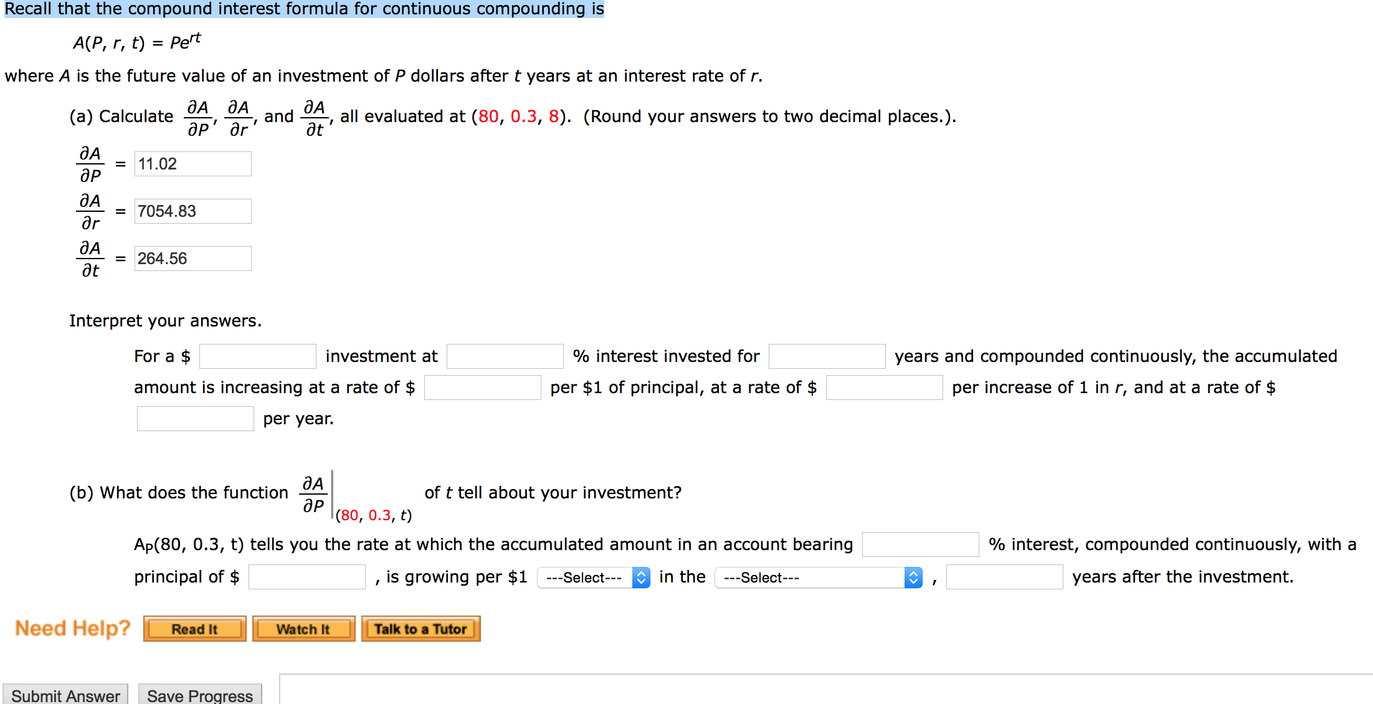Click the blank before 'per increase of 1 in r'
Image resolution: width=1373 pixels, height=704 pixels.
point(885,388)
